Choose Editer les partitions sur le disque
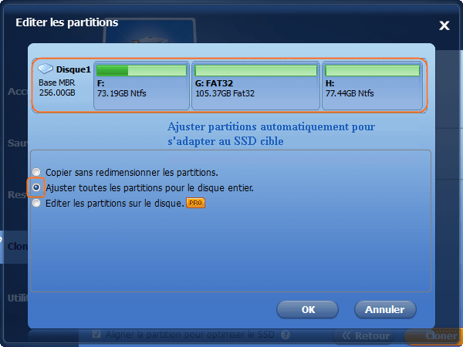The image size is (463, 347). coord(36,204)
